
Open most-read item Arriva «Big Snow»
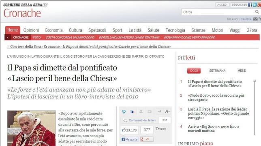coord(214,128)
